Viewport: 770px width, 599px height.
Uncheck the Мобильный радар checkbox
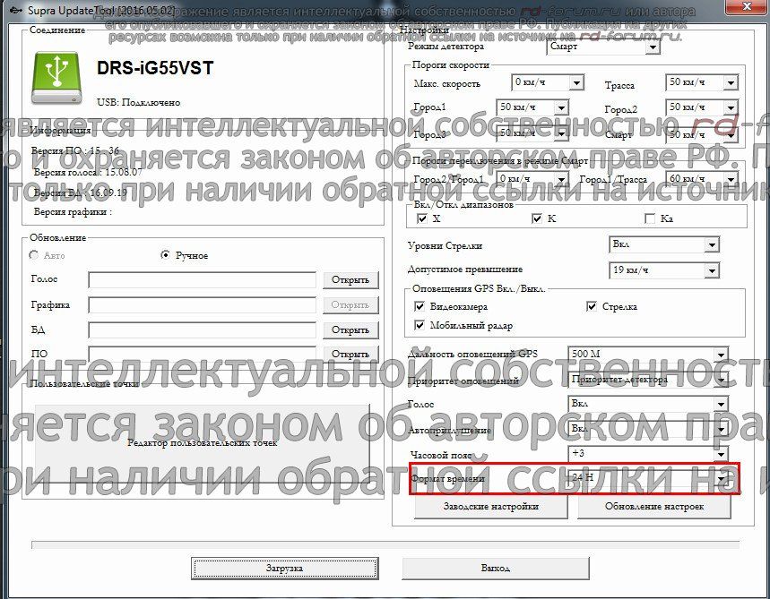click(x=420, y=325)
